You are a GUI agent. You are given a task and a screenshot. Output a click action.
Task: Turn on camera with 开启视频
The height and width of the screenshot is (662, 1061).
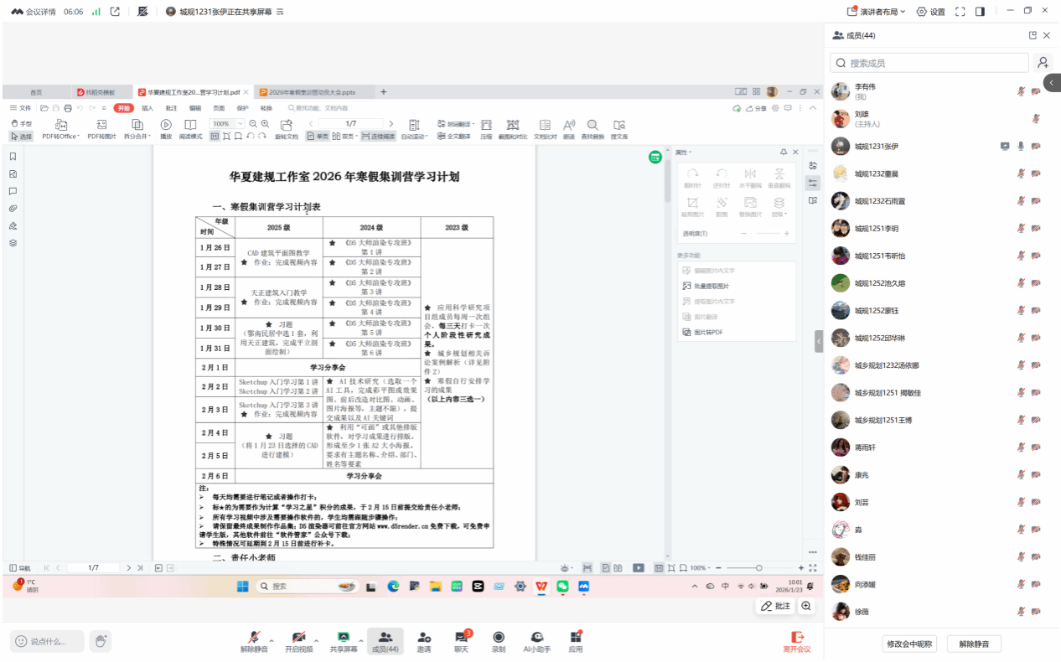pos(298,639)
